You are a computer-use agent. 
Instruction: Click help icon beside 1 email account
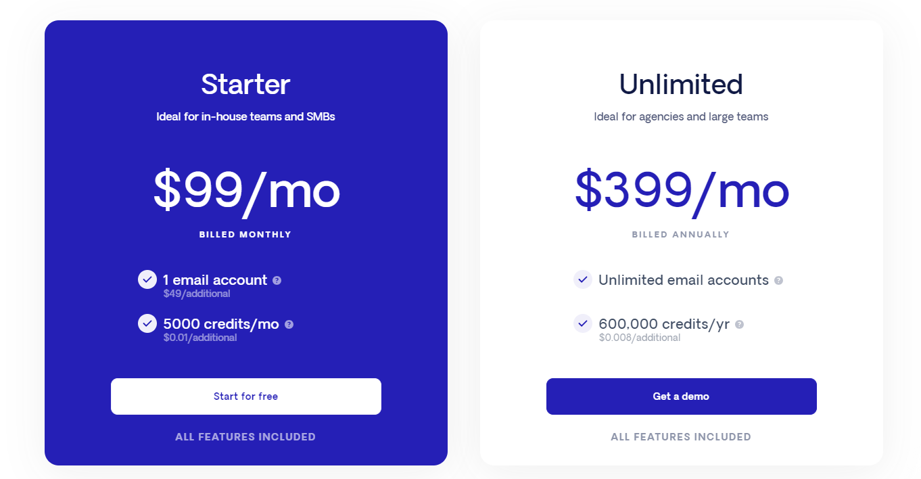(277, 280)
